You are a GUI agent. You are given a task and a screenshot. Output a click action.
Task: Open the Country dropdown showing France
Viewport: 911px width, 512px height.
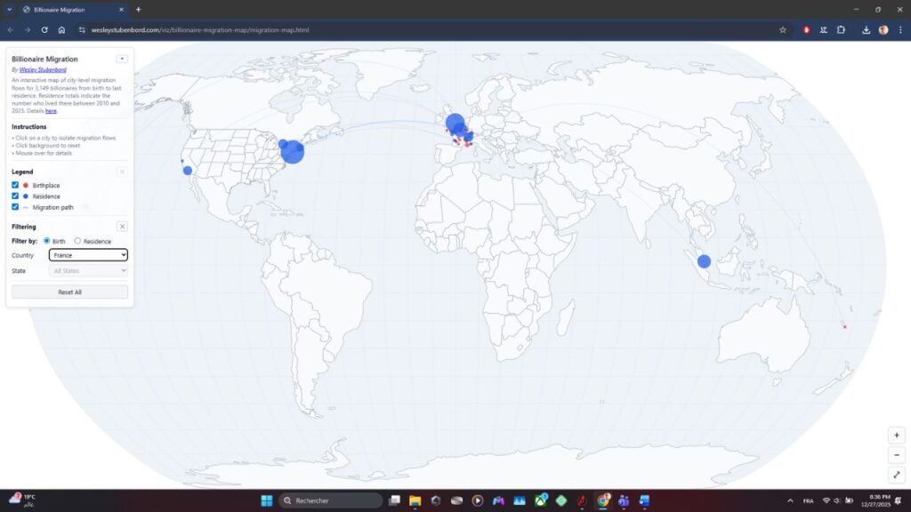tap(88, 255)
